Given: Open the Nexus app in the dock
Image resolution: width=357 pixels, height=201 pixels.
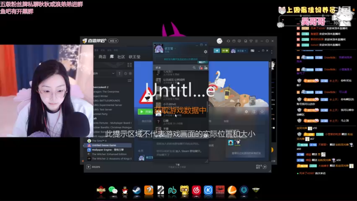Looking at the screenshot, I should 101,190.
